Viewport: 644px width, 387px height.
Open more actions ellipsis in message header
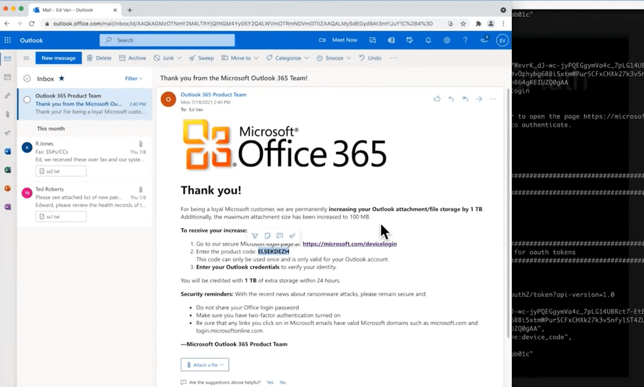(493, 99)
